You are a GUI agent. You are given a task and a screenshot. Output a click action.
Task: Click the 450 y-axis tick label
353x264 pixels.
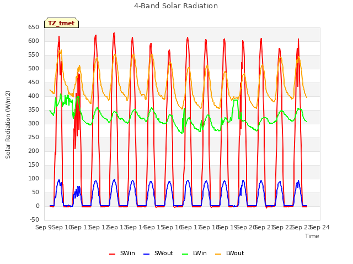point(34,82)
